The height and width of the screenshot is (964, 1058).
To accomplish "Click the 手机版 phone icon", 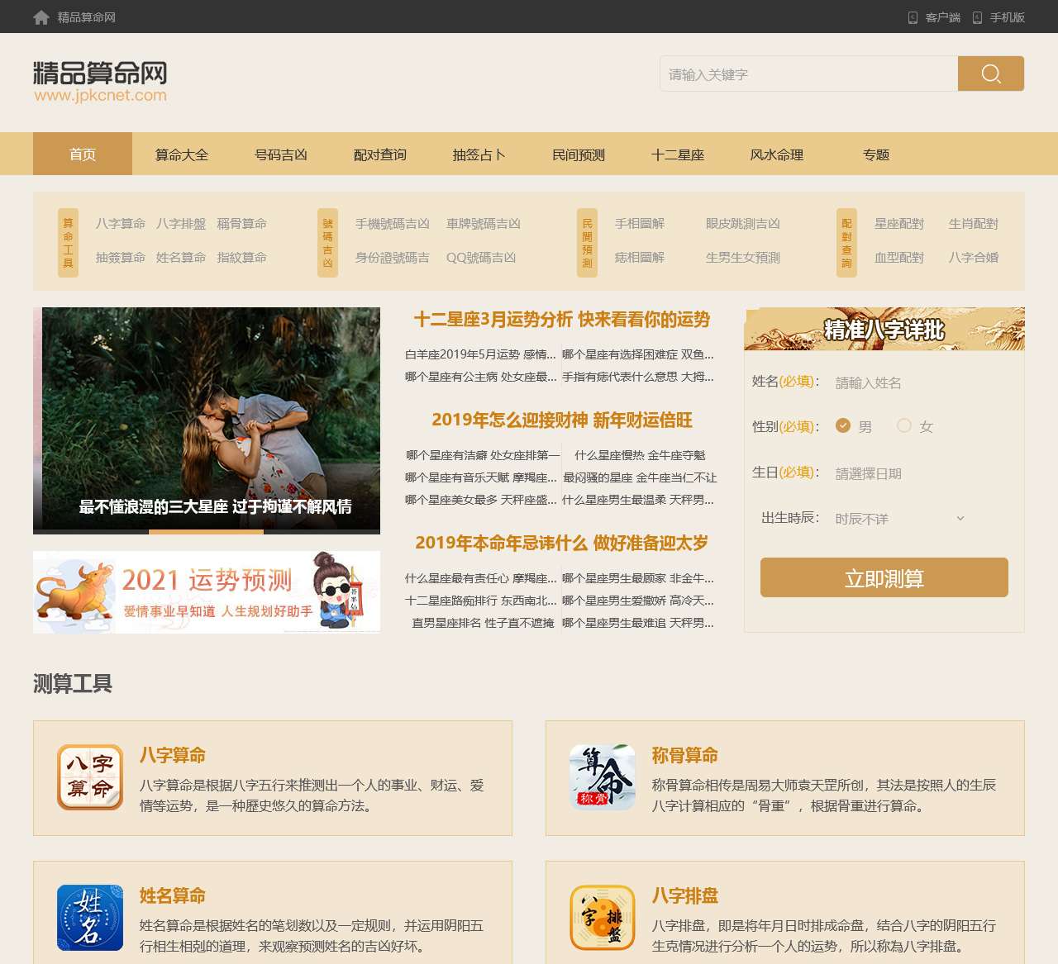I will tap(977, 17).
